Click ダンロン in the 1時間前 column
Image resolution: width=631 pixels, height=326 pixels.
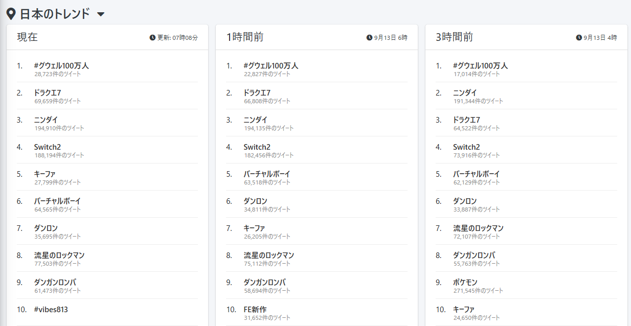click(255, 201)
